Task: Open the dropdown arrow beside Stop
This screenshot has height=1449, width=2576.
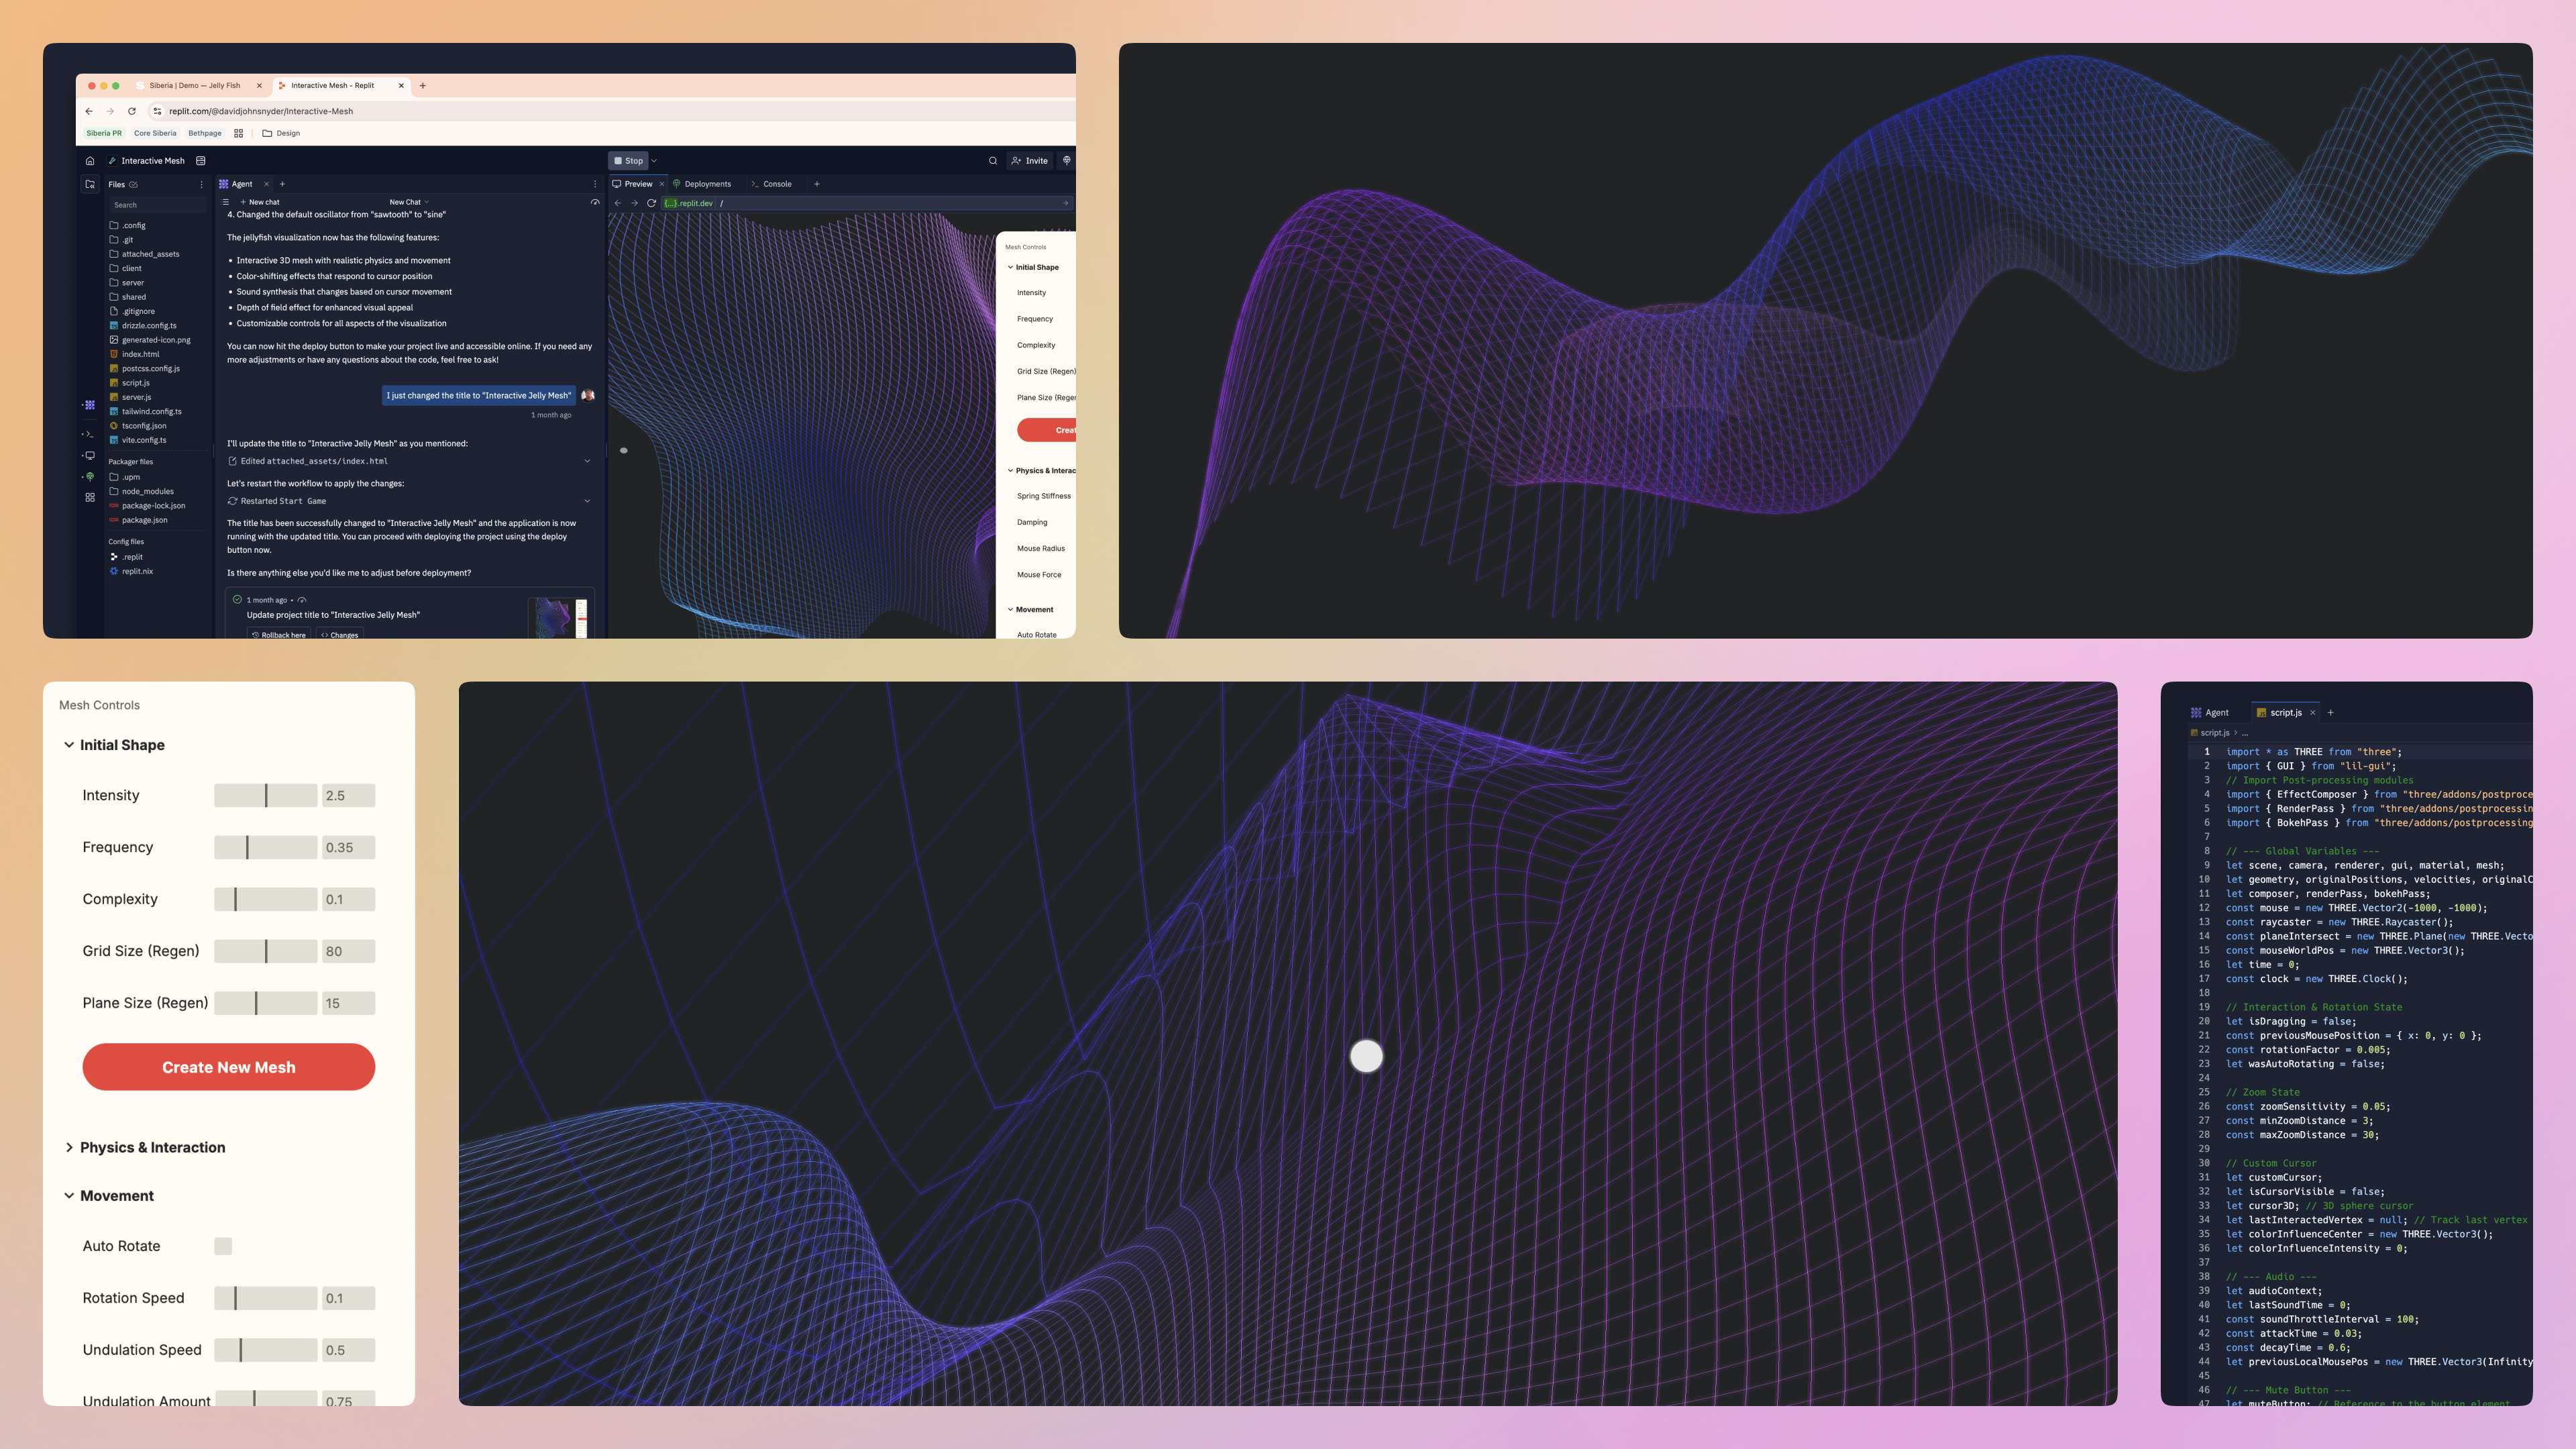Action: pyautogui.click(x=654, y=160)
